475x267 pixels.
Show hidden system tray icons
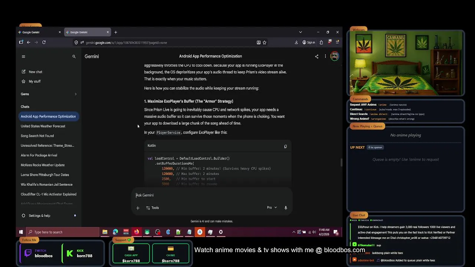[x=294, y=232]
